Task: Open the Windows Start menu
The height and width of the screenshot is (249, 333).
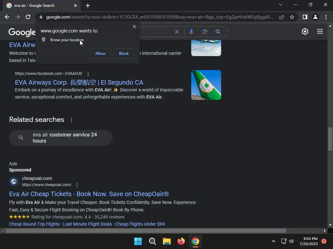Action: point(138,241)
